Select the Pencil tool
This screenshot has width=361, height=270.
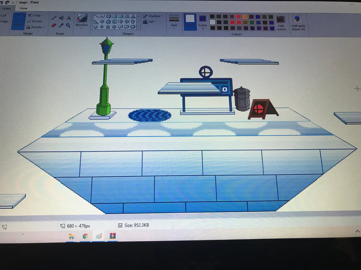point(54,18)
